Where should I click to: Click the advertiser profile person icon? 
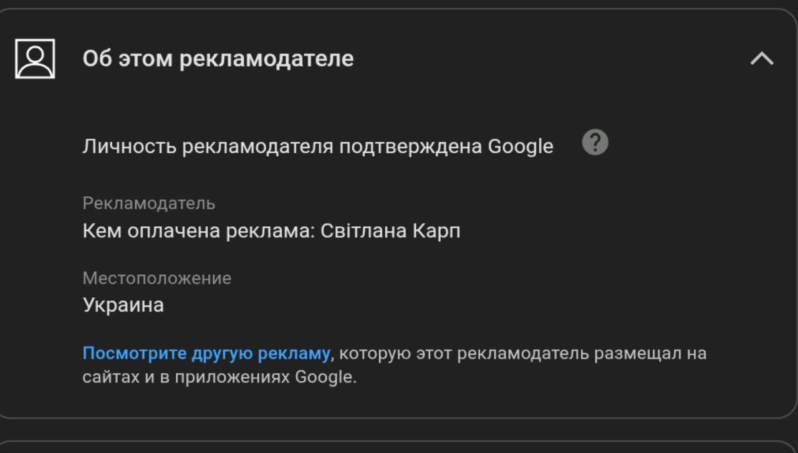(35, 59)
